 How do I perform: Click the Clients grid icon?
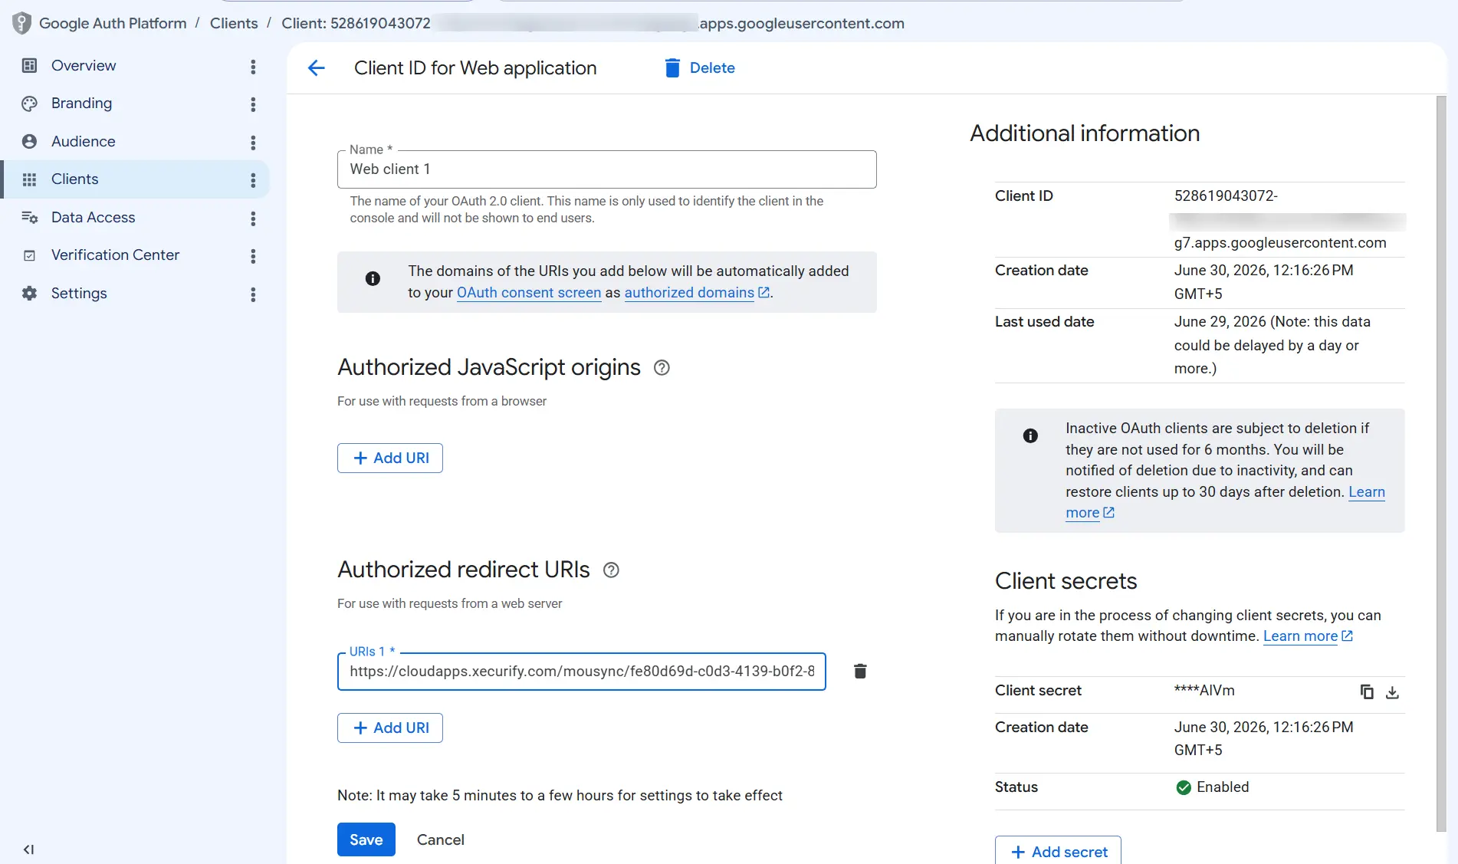pos(29,179)
